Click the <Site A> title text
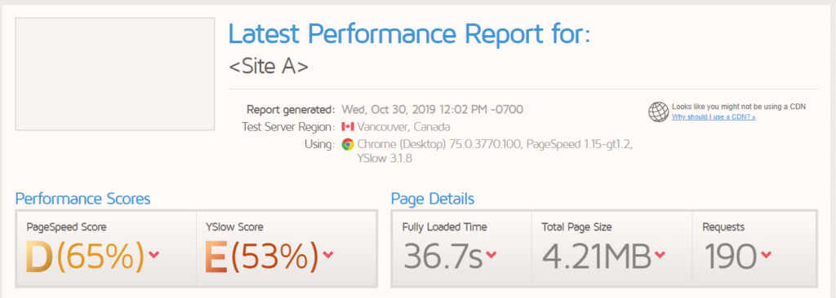The height and width of the screenshot is (298, 836). [x=268, y=67]
